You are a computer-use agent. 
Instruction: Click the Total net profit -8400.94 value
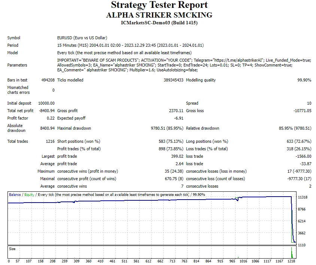[x=46, y=111]
